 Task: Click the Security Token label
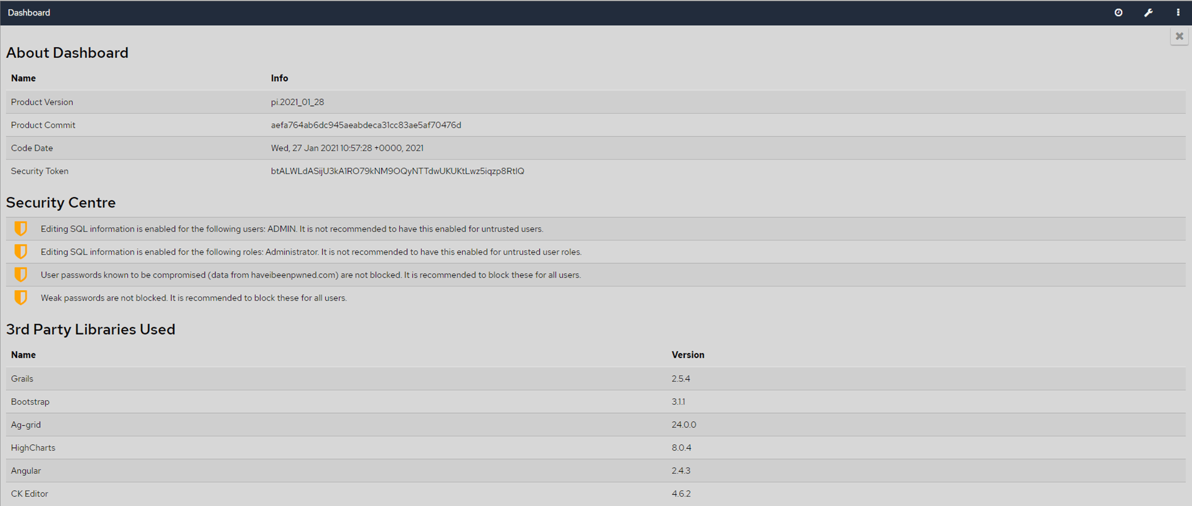pos(40,171)
